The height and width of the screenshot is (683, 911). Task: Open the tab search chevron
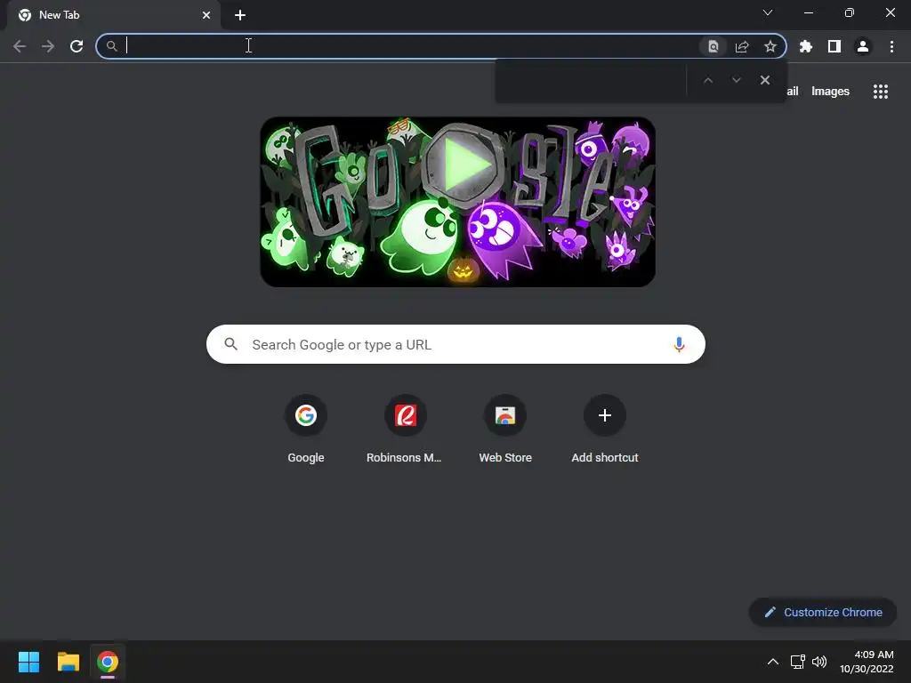tap(768, 12)
